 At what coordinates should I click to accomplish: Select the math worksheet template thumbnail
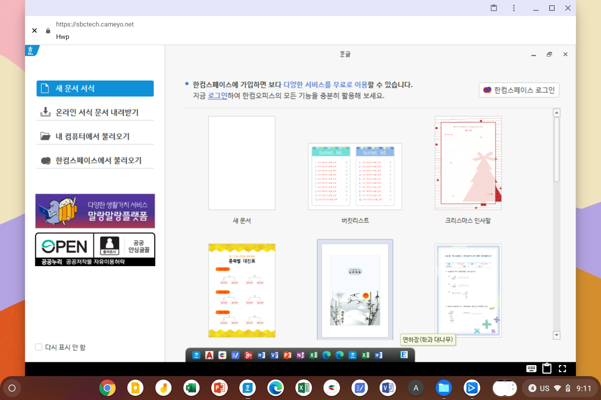click(468, 290)
